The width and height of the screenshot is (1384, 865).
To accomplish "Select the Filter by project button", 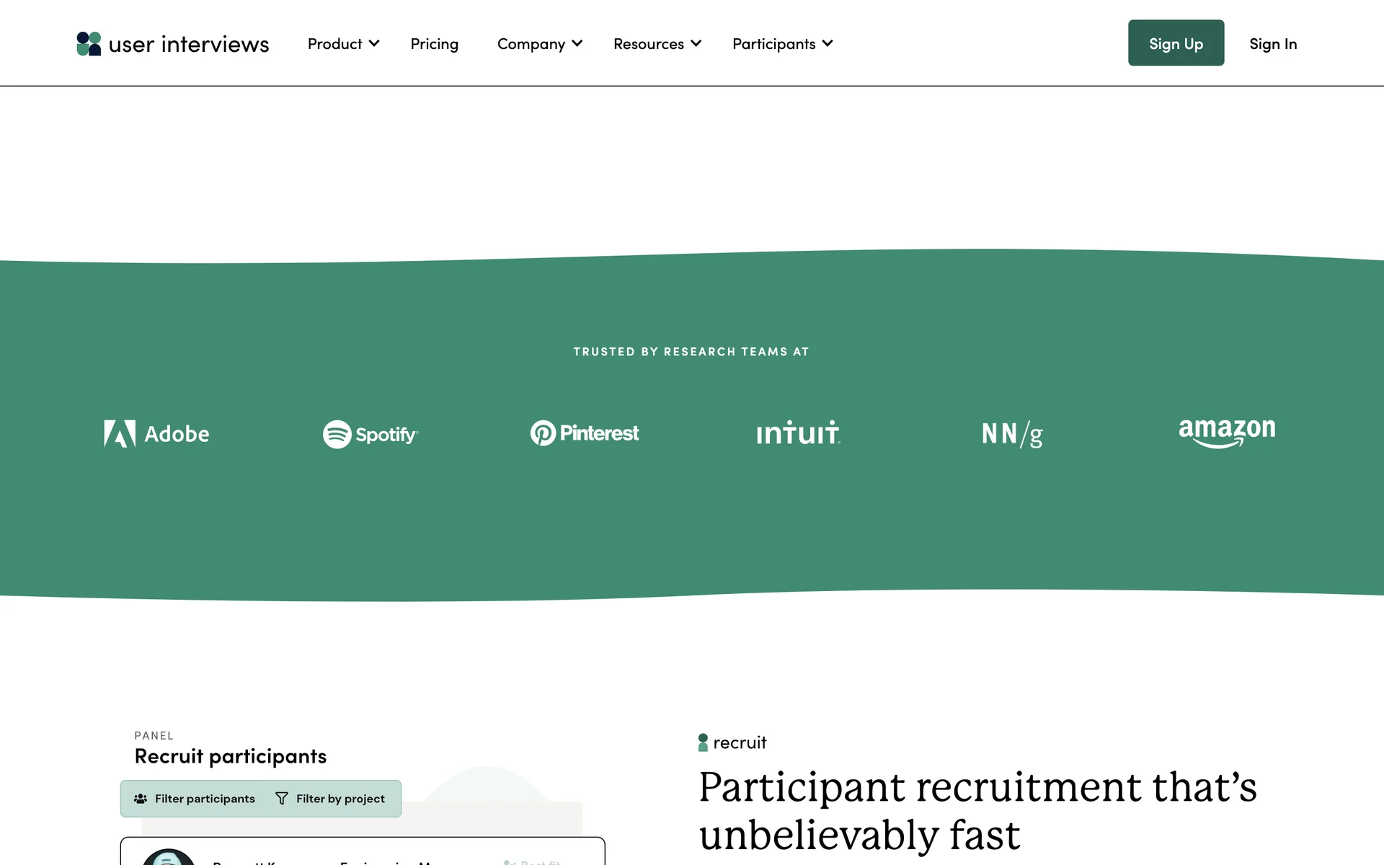I will [x=332, y=799].
